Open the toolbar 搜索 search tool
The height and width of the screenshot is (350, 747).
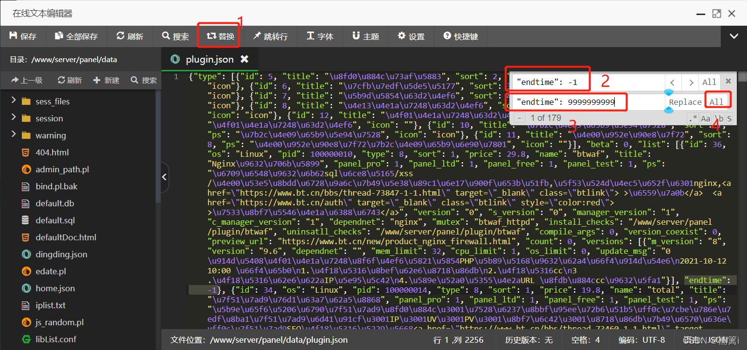175,36
